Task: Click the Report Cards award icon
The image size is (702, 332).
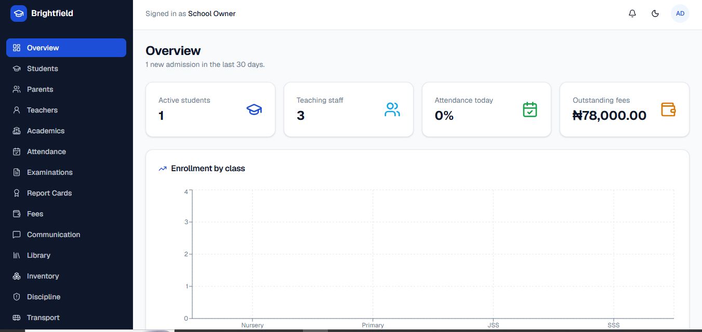Action: (x=17, y=193)
